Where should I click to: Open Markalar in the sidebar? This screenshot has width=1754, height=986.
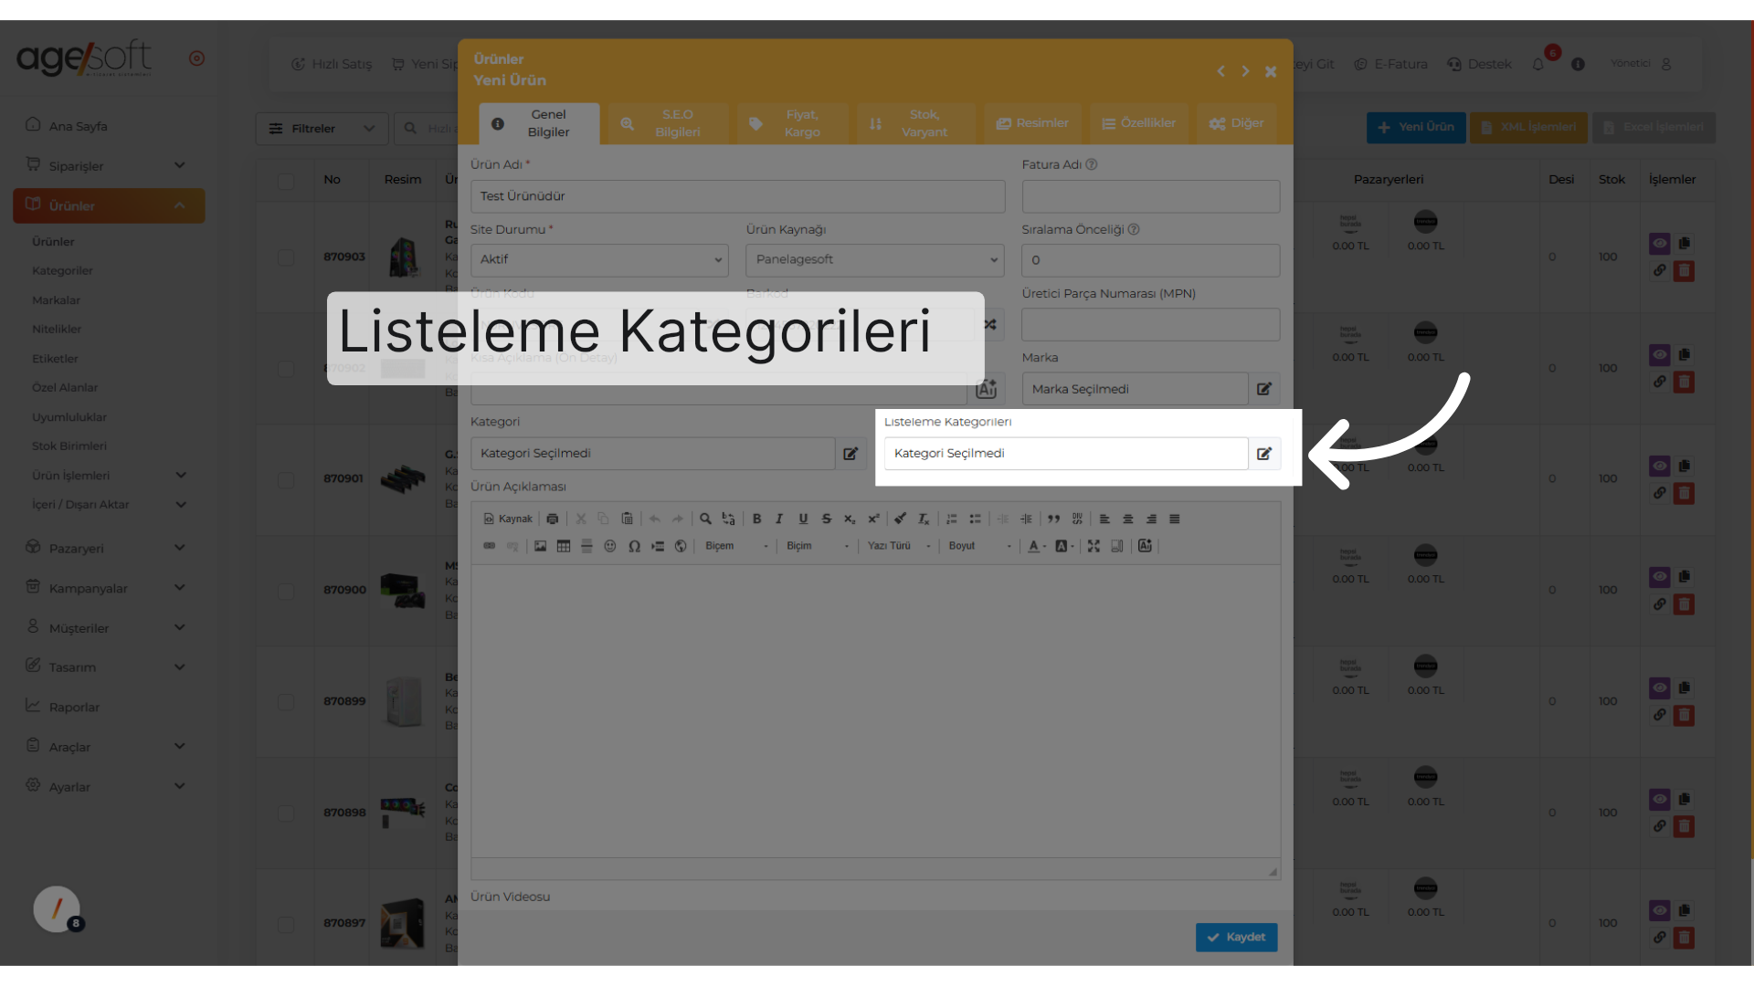point(56,300)
